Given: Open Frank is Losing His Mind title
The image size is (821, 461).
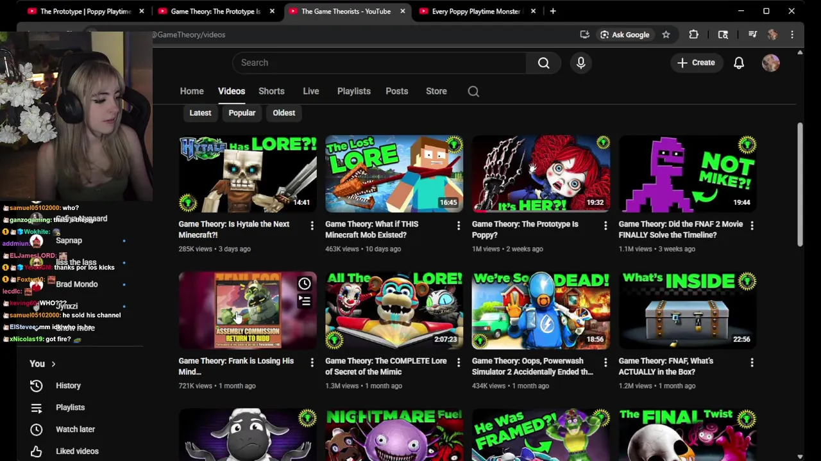Looking at the screenshot, I should click(236, 366).
